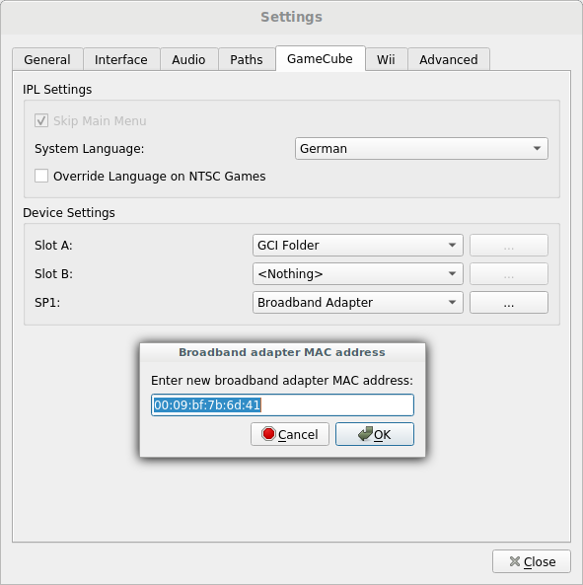Click the green arrow icon on OK

point(365,434)
